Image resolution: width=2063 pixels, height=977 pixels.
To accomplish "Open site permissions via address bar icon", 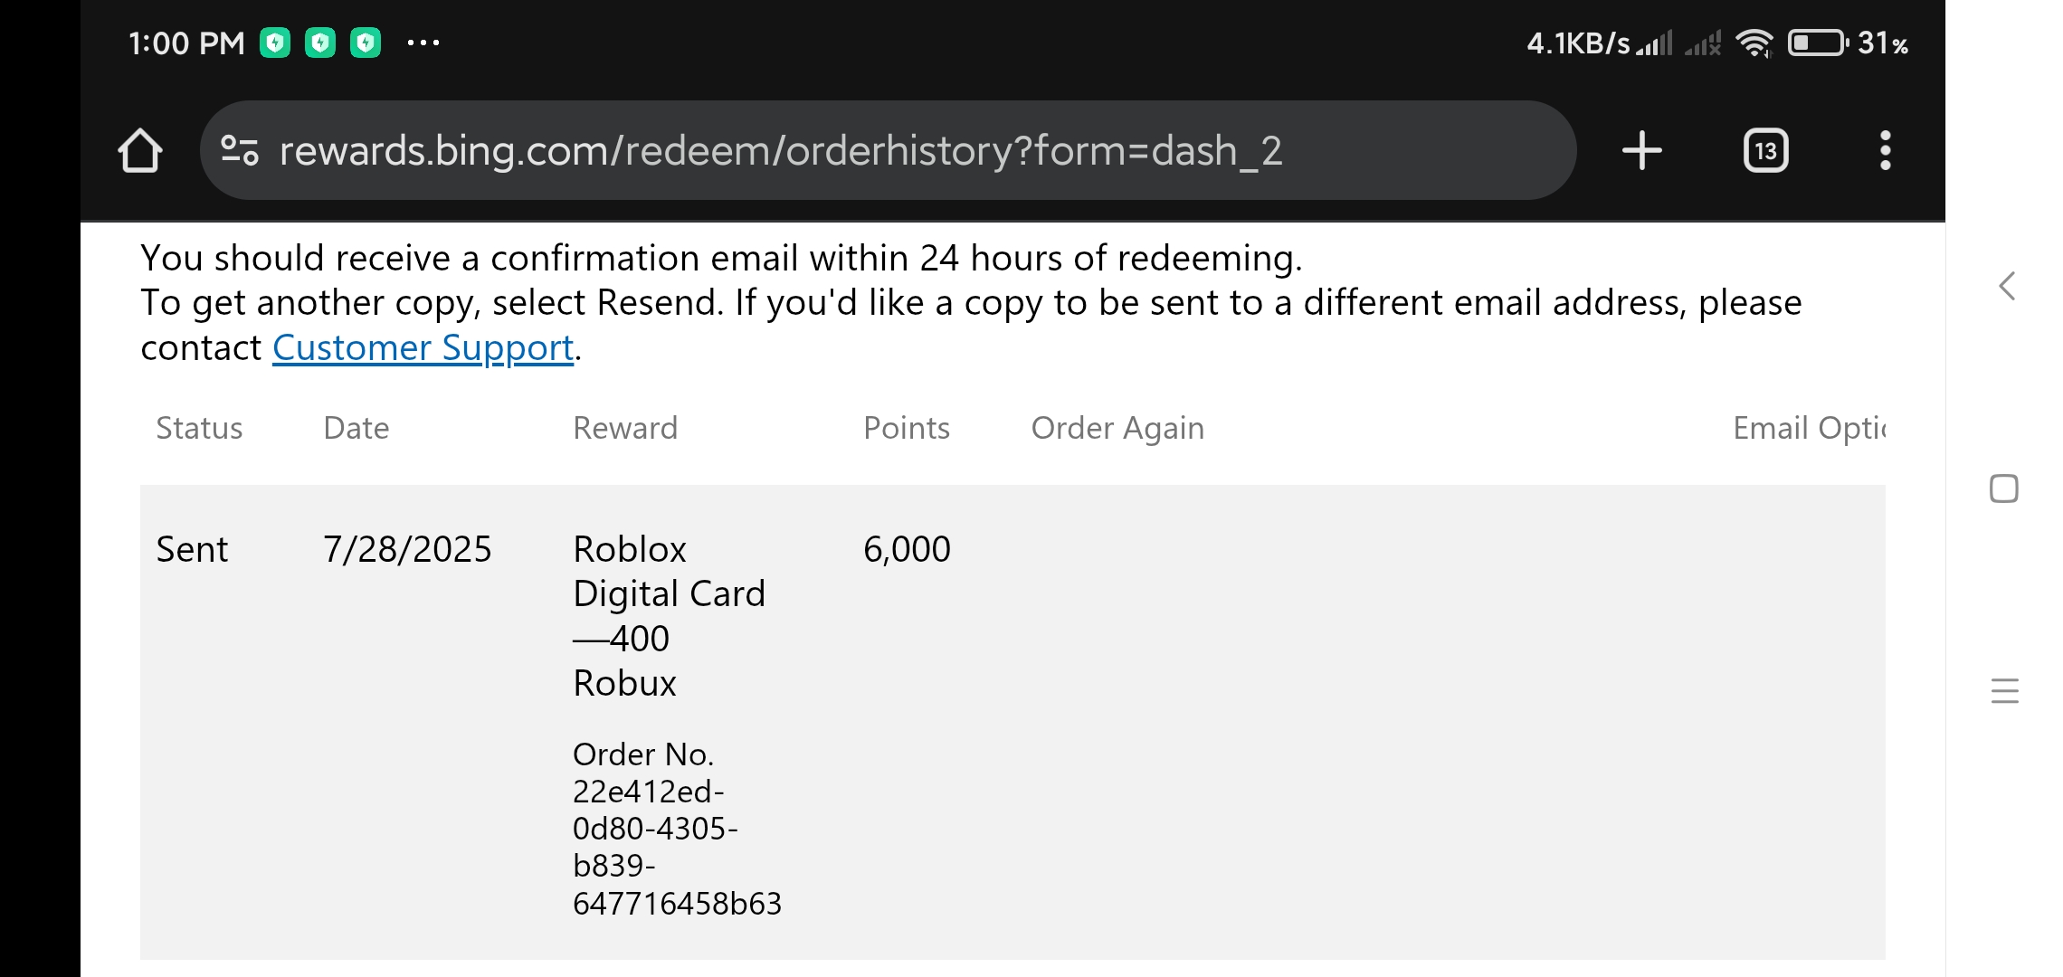I will pos(238,150).
